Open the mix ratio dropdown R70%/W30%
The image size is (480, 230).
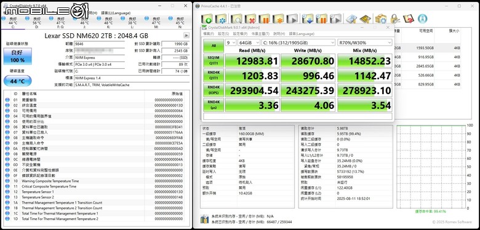click(x=364, y=43)
